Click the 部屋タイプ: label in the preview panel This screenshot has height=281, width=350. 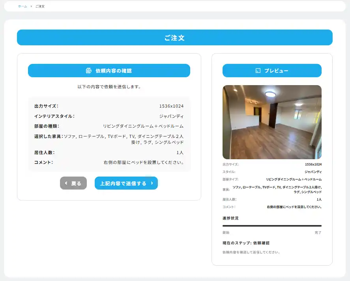click(x=230, y=179)
